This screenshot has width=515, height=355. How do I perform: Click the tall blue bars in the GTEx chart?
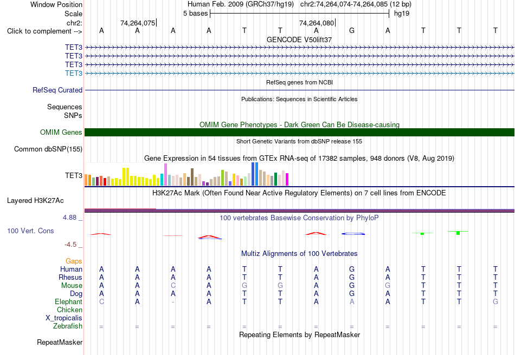click(x=255, y=174)
